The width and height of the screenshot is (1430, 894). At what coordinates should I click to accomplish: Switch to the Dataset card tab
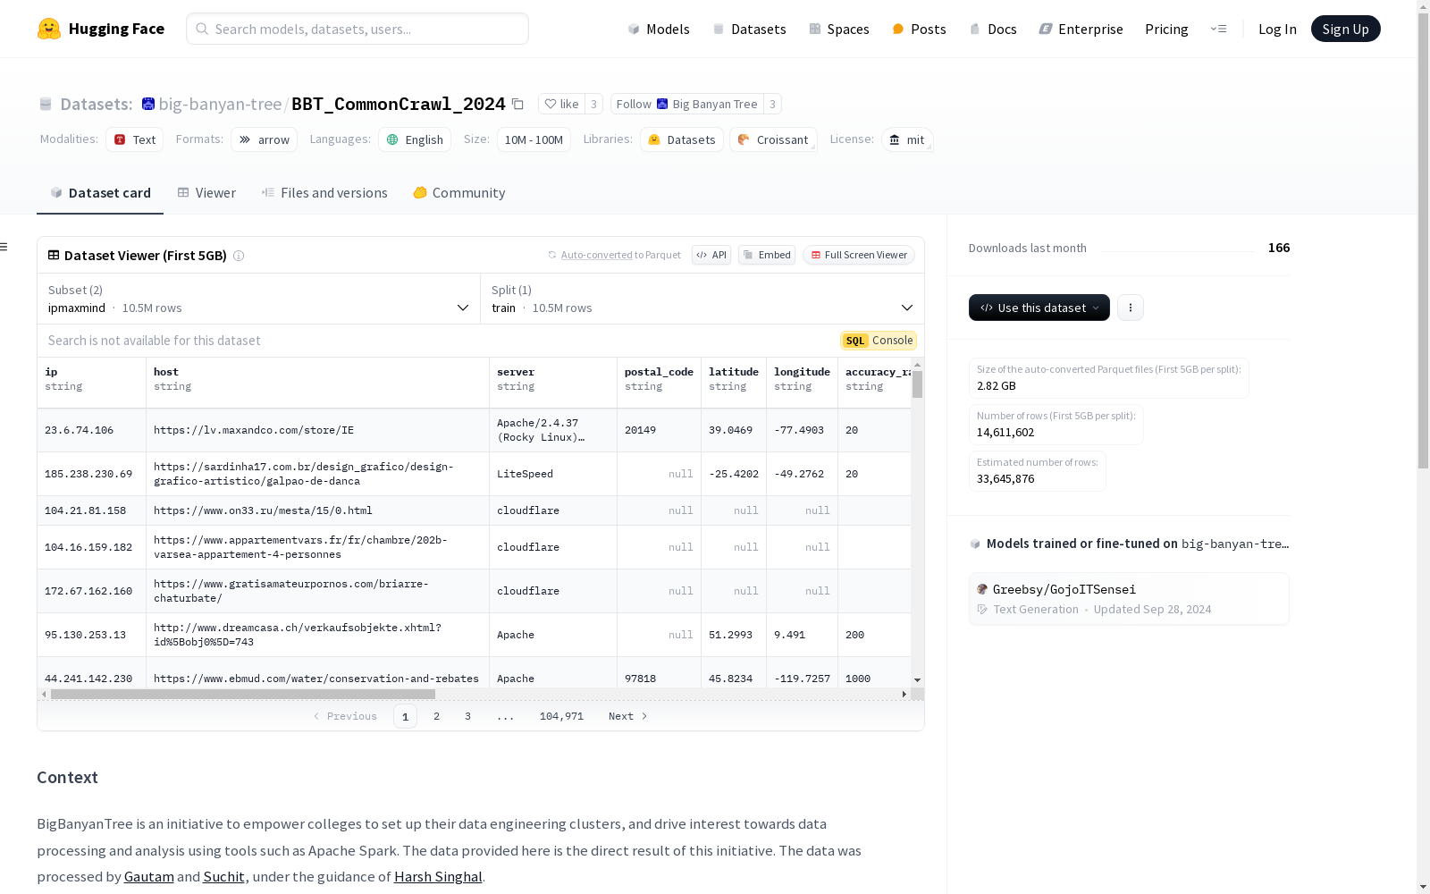click(100, 193)
